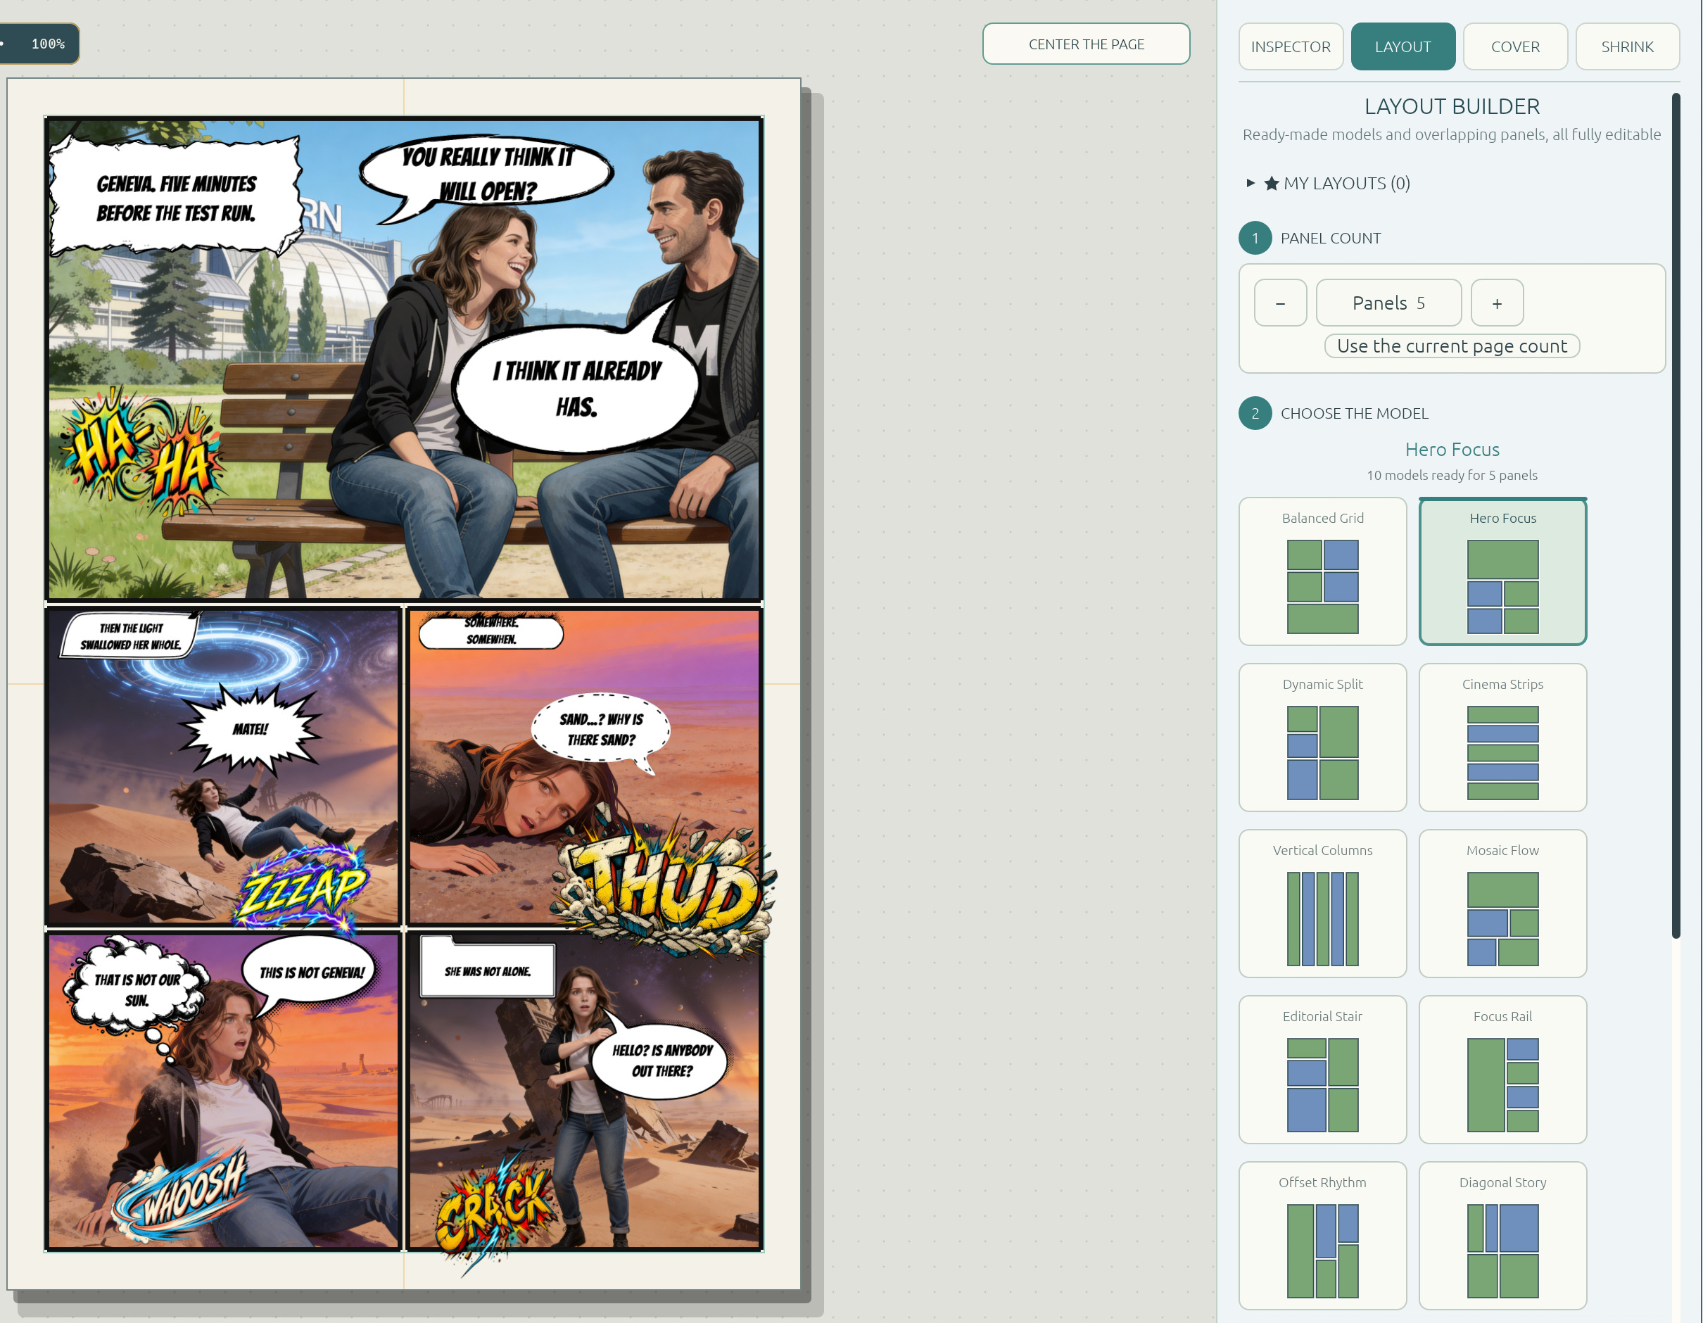Select the 'MATE!!' burst bubble
The height and width of the screenshot is (1323, 1703).
click(x=250, y=729)
